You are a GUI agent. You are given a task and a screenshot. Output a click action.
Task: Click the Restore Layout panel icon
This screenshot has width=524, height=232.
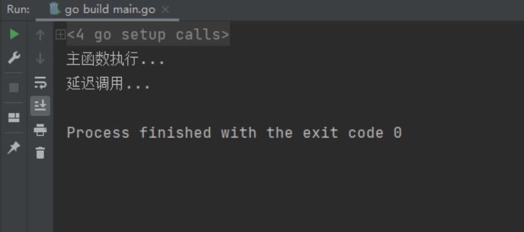(14, 118)
